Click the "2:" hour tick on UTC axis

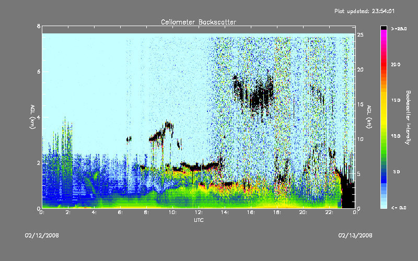tap(68, 212)
